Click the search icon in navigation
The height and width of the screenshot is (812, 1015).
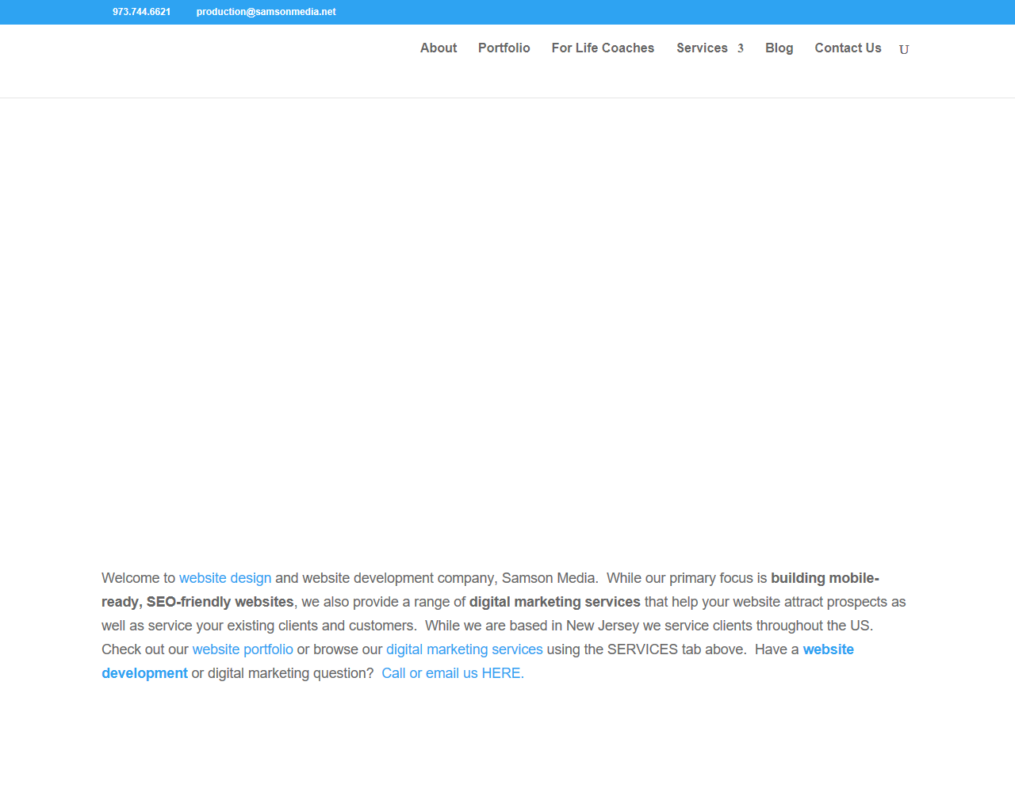(x=903, y=49)
